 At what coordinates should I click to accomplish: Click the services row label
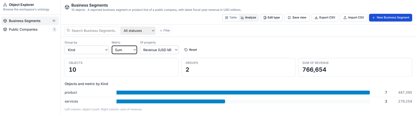[71, 102]
